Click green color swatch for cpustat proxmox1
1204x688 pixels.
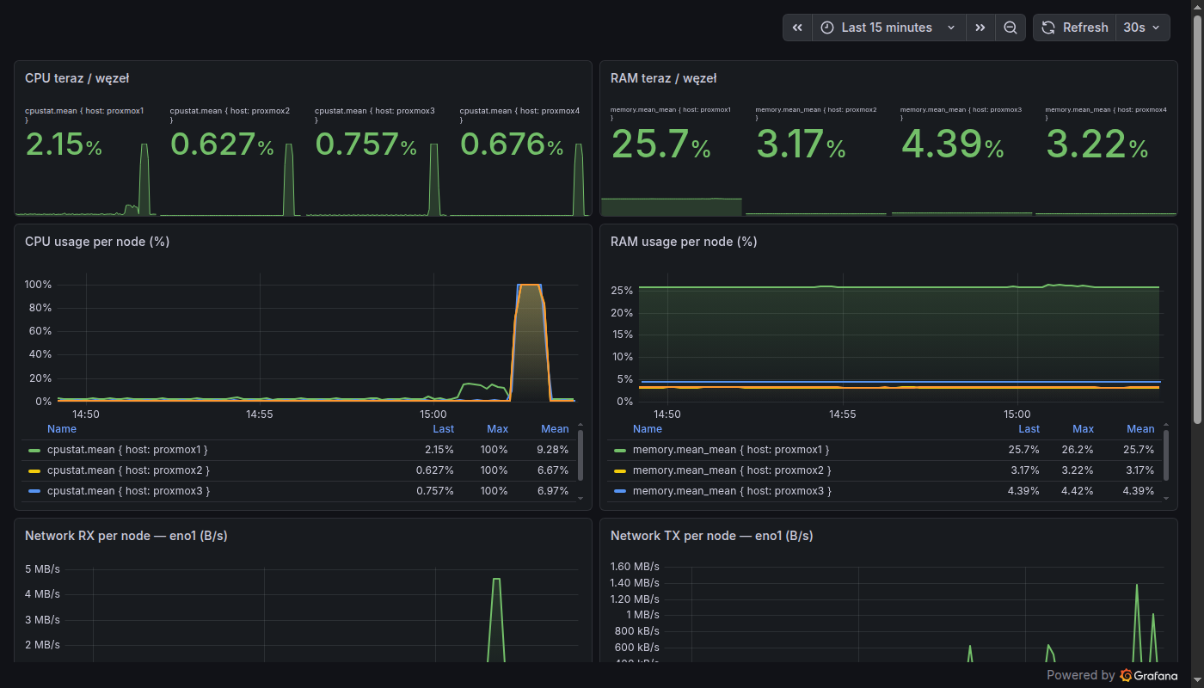[34, 450]
